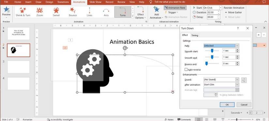269x121 pixels.
Task: Click the rotation handle above the picture
Action: (125, 48)
